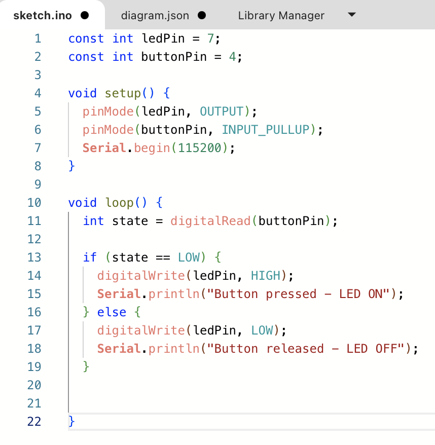Switch to the diagram.json tab
This screenshot has height=445, width=435.
click(x=155, y=15)
